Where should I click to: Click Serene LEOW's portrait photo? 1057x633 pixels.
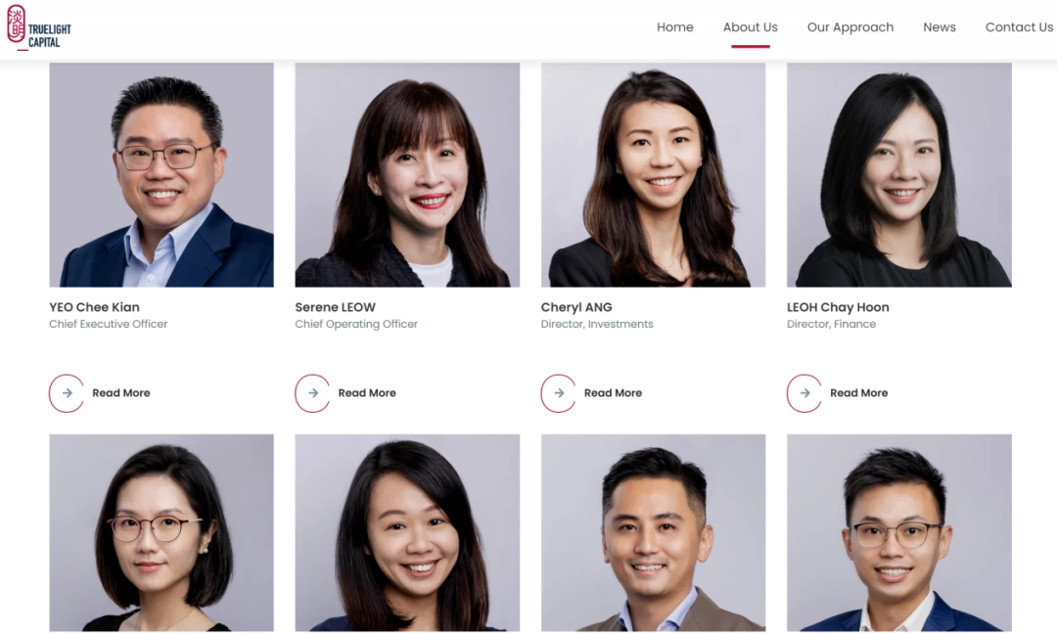[x=407, y=175]
